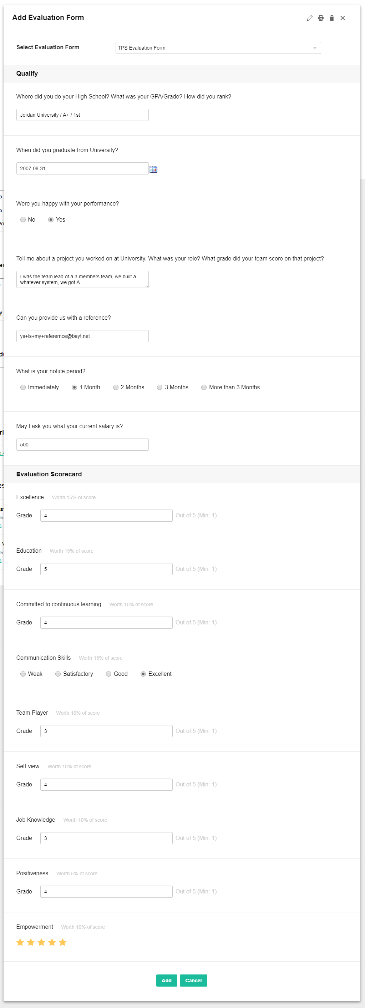Focus the current salary input field
This screenshot has height=1008, width=365.
(x=82, y=445)
